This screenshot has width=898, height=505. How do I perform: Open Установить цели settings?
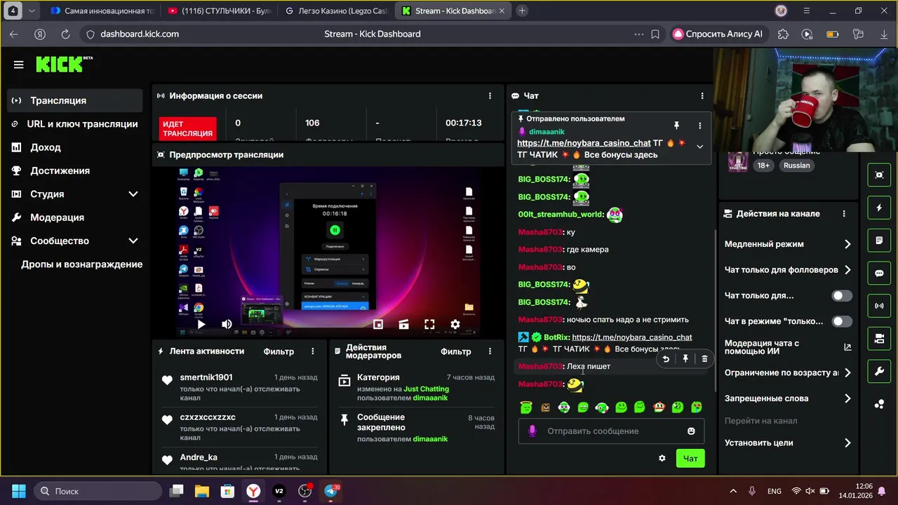click(x=787, y=443)
